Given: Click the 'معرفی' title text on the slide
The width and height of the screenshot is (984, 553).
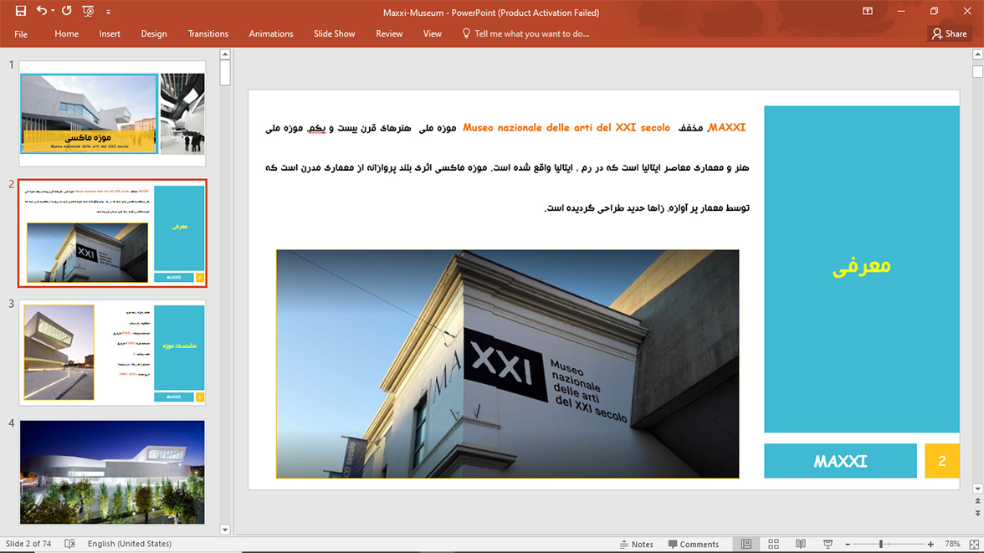Looking at the screenshot, I should point(862,266).
